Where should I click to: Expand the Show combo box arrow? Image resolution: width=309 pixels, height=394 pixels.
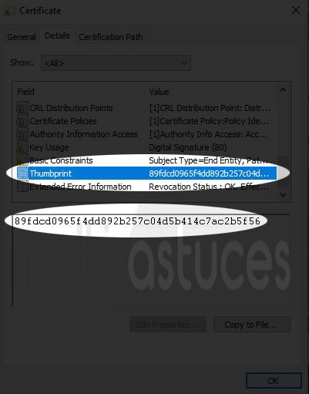click(183, 63)
